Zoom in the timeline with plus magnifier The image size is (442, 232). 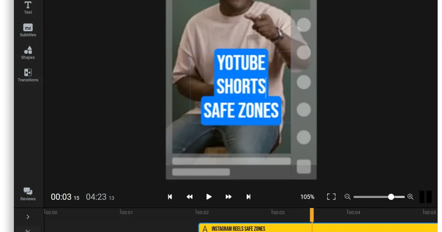410,197
